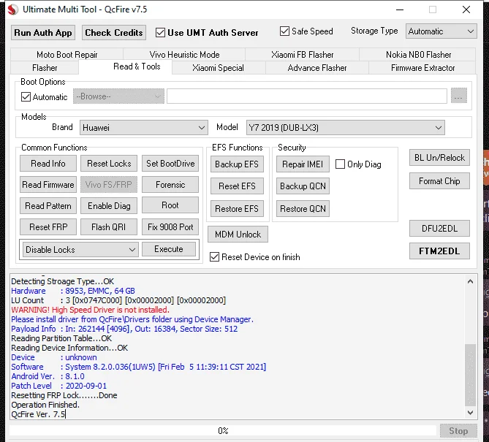Click Restore EFS button

[x=237, y=208]
